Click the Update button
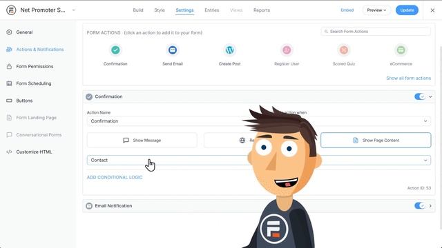This screenshot has height=248, width=442. [407, 10]
